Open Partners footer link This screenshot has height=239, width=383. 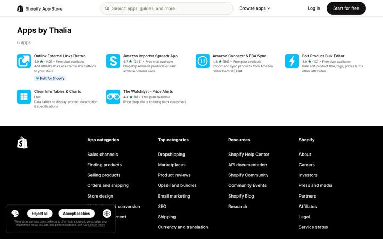click(307, 196)
